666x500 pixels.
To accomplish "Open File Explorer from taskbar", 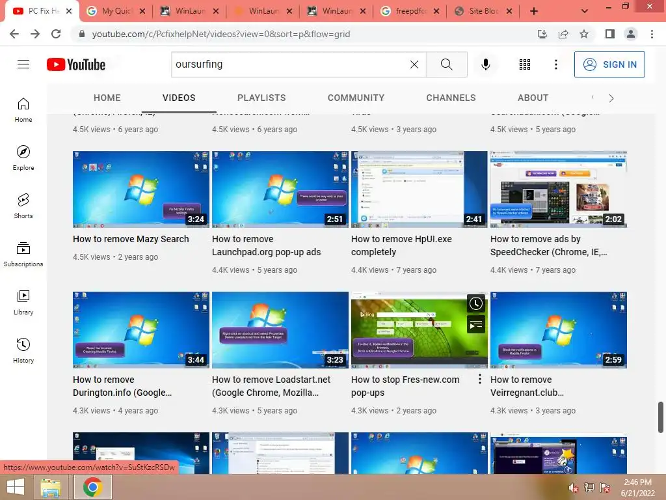I will [x=51, y=487].
